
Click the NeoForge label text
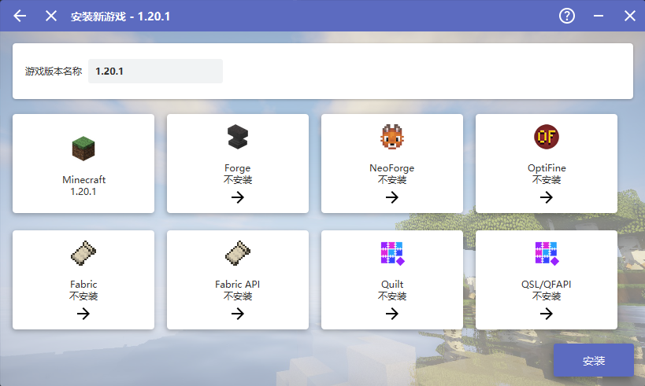coord(392,168)
